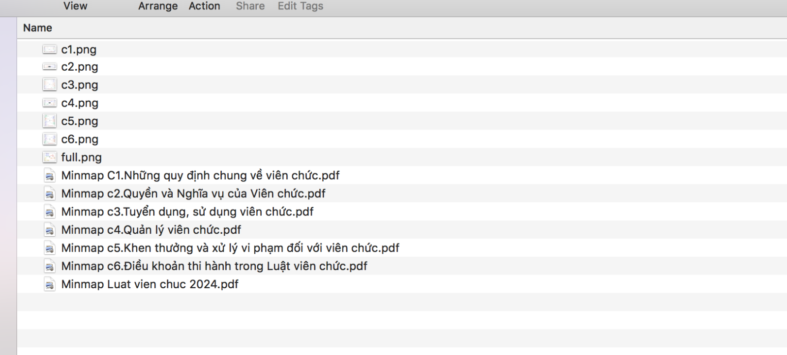Click the c3.png thumbnail icon
Image resolution: width=787 pixels, height=355 pixels.
click(49, 85)
